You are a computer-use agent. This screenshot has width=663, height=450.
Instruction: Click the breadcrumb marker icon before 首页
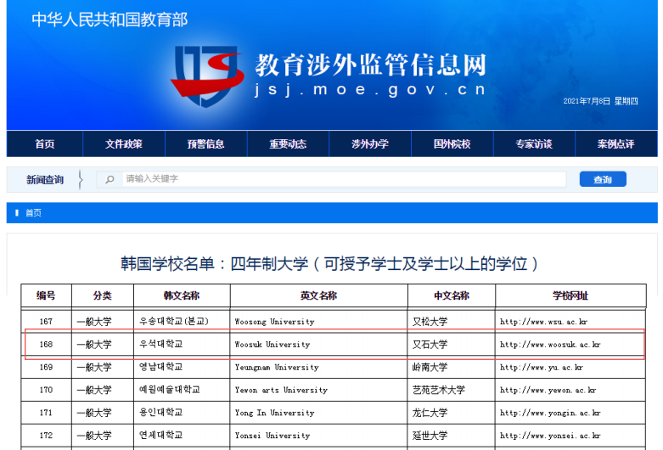pos(17,213)
